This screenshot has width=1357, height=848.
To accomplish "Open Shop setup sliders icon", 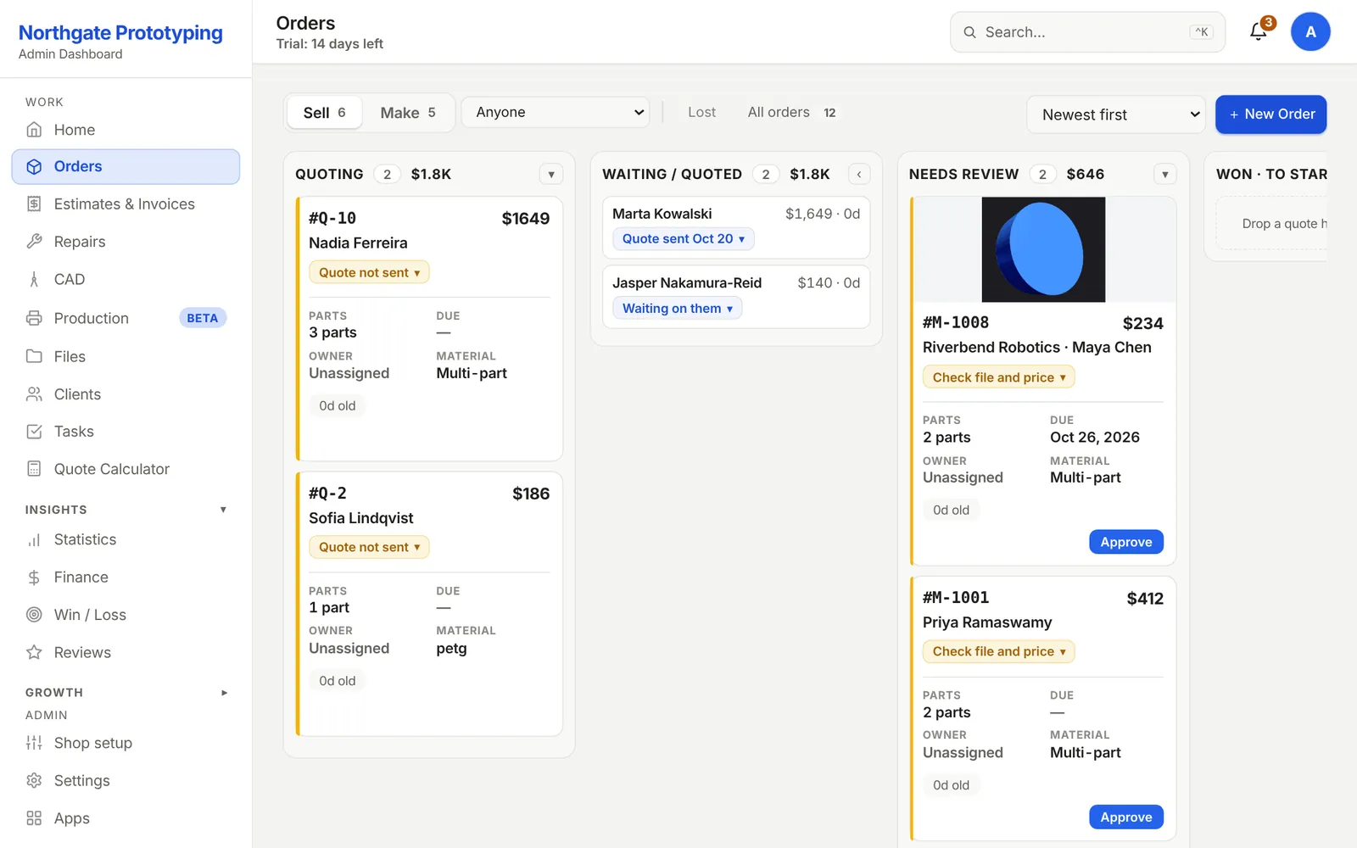I will (x=34, y=743).
